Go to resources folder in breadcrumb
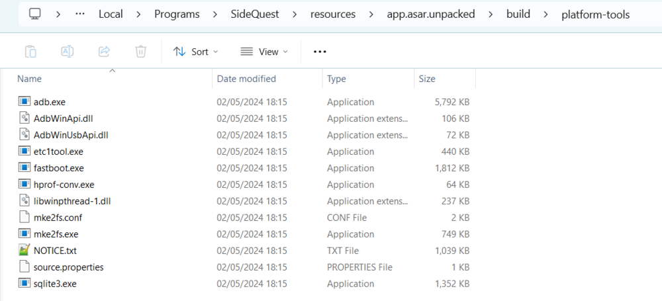The width and height of the screenshot is (662, 301). (x=333, y=14)
